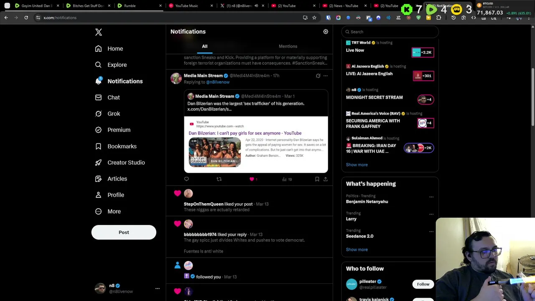
Task: Open the Seedance 2.0 trending topic
Action: (359, 236)
